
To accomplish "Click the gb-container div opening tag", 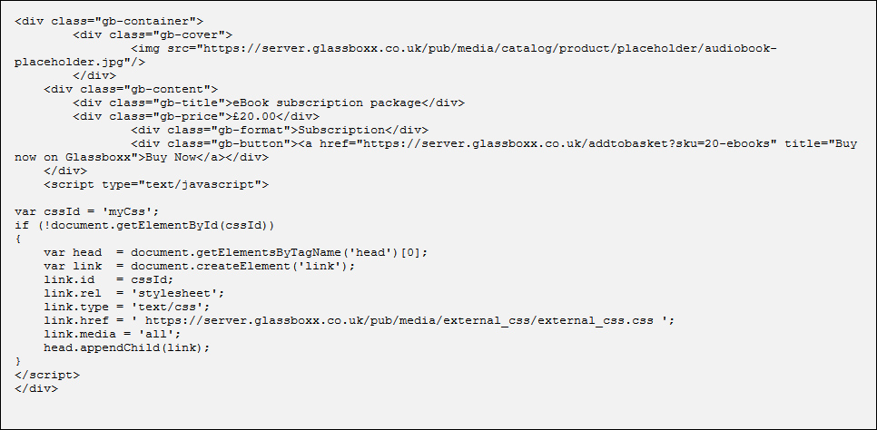I will click(x=109, y=20).
